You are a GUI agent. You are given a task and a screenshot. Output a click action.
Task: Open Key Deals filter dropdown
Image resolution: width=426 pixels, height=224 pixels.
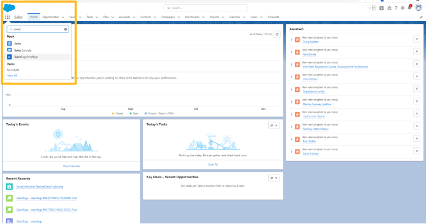point(274,178)
